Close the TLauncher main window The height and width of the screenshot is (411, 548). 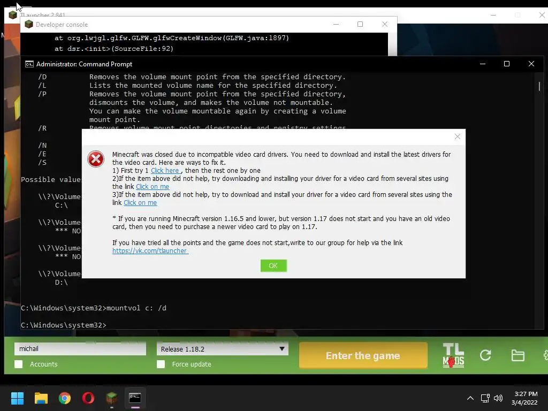[542, 15]
